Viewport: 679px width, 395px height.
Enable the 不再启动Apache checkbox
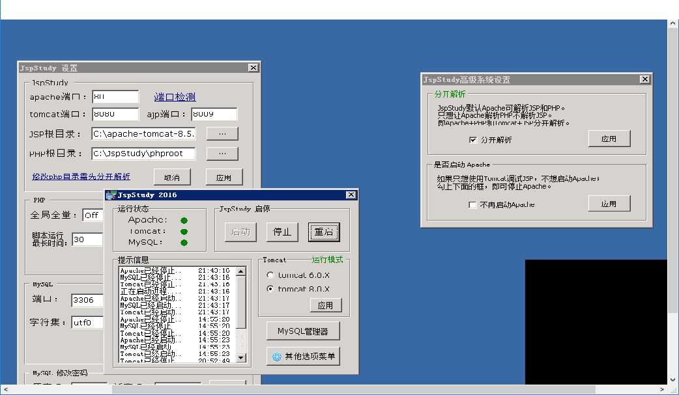point(472,204)
